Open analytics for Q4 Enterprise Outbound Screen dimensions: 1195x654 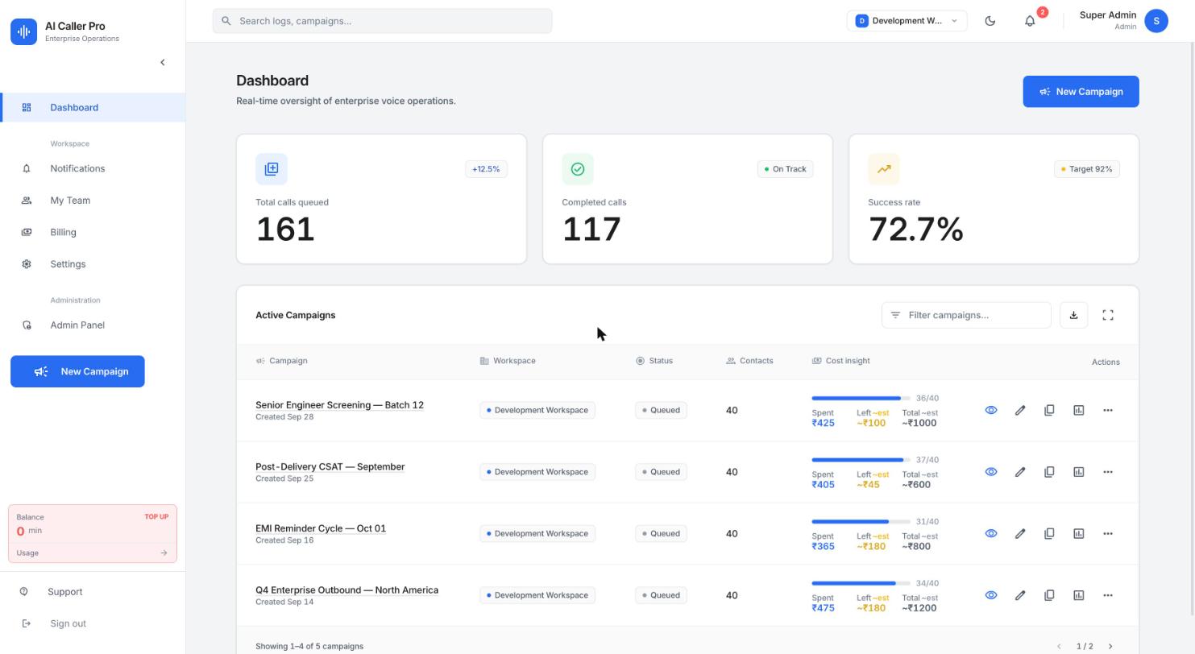pos(1078,595)
